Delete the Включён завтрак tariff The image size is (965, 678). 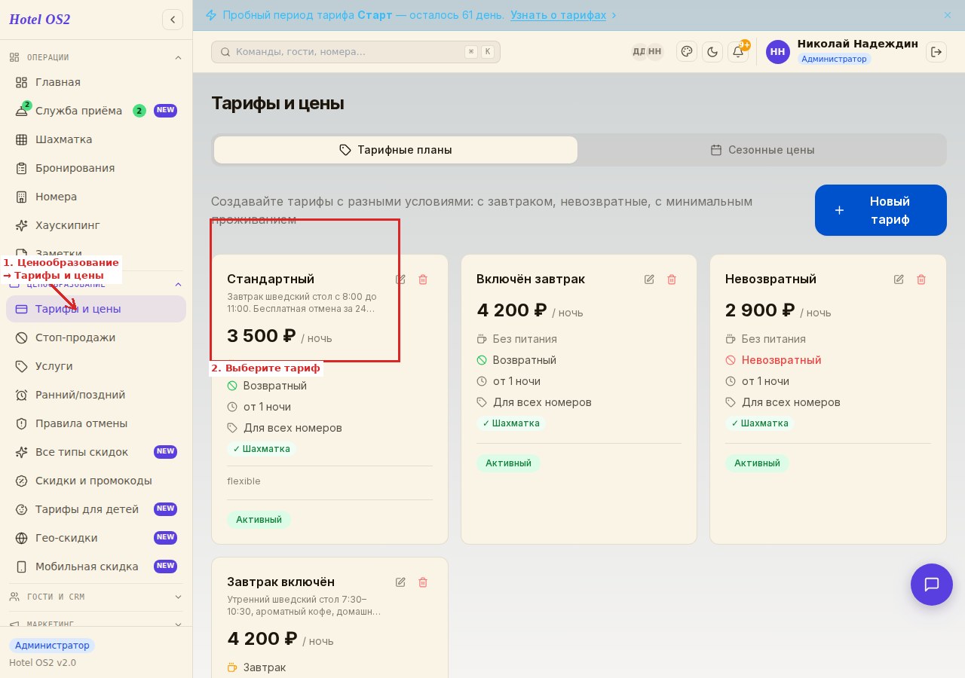[672, 279]
